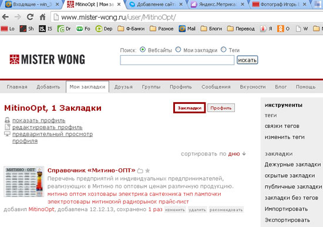Open the Друзья navigation item
This screenshot has height=227, width=323.
pos(123,87)
